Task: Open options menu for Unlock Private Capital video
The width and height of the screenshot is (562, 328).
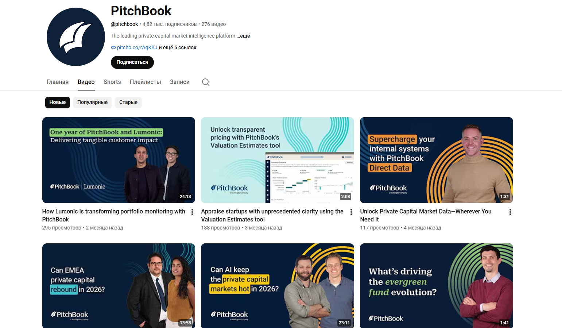Action: click(x=510, y=212)
